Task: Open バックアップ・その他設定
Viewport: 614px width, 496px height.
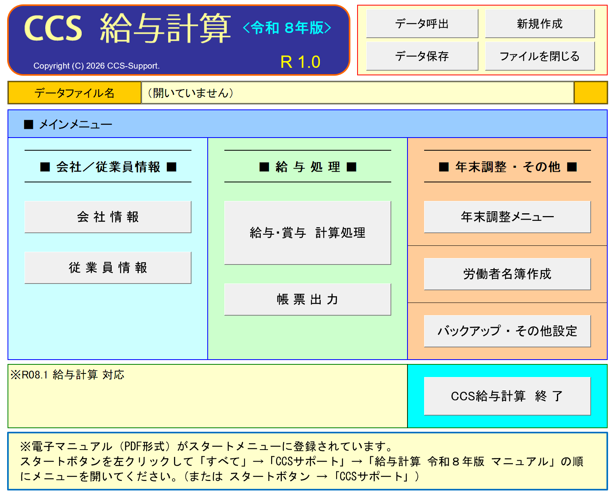Action: tap(507, 331)
